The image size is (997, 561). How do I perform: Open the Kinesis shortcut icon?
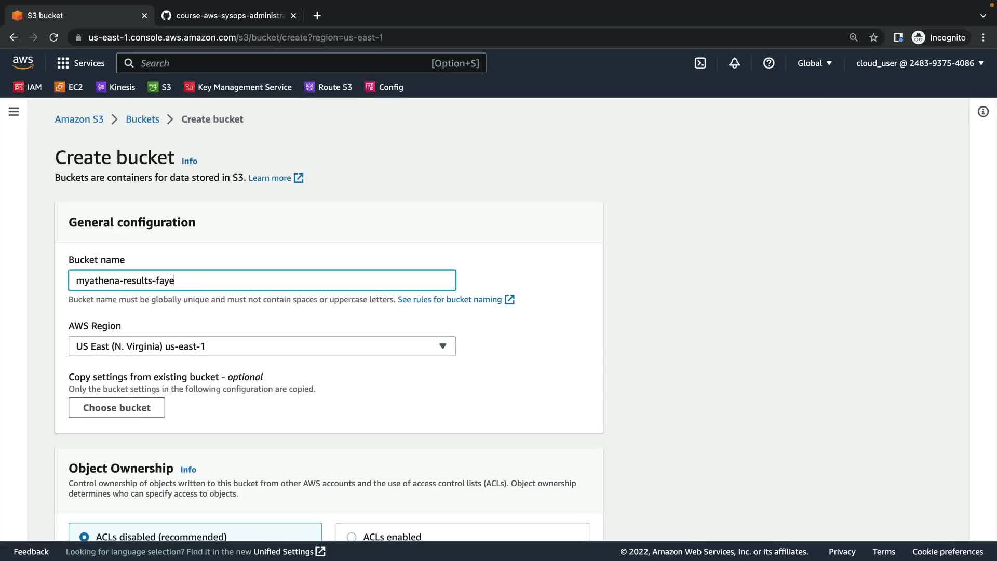click(x=101, y=87)
